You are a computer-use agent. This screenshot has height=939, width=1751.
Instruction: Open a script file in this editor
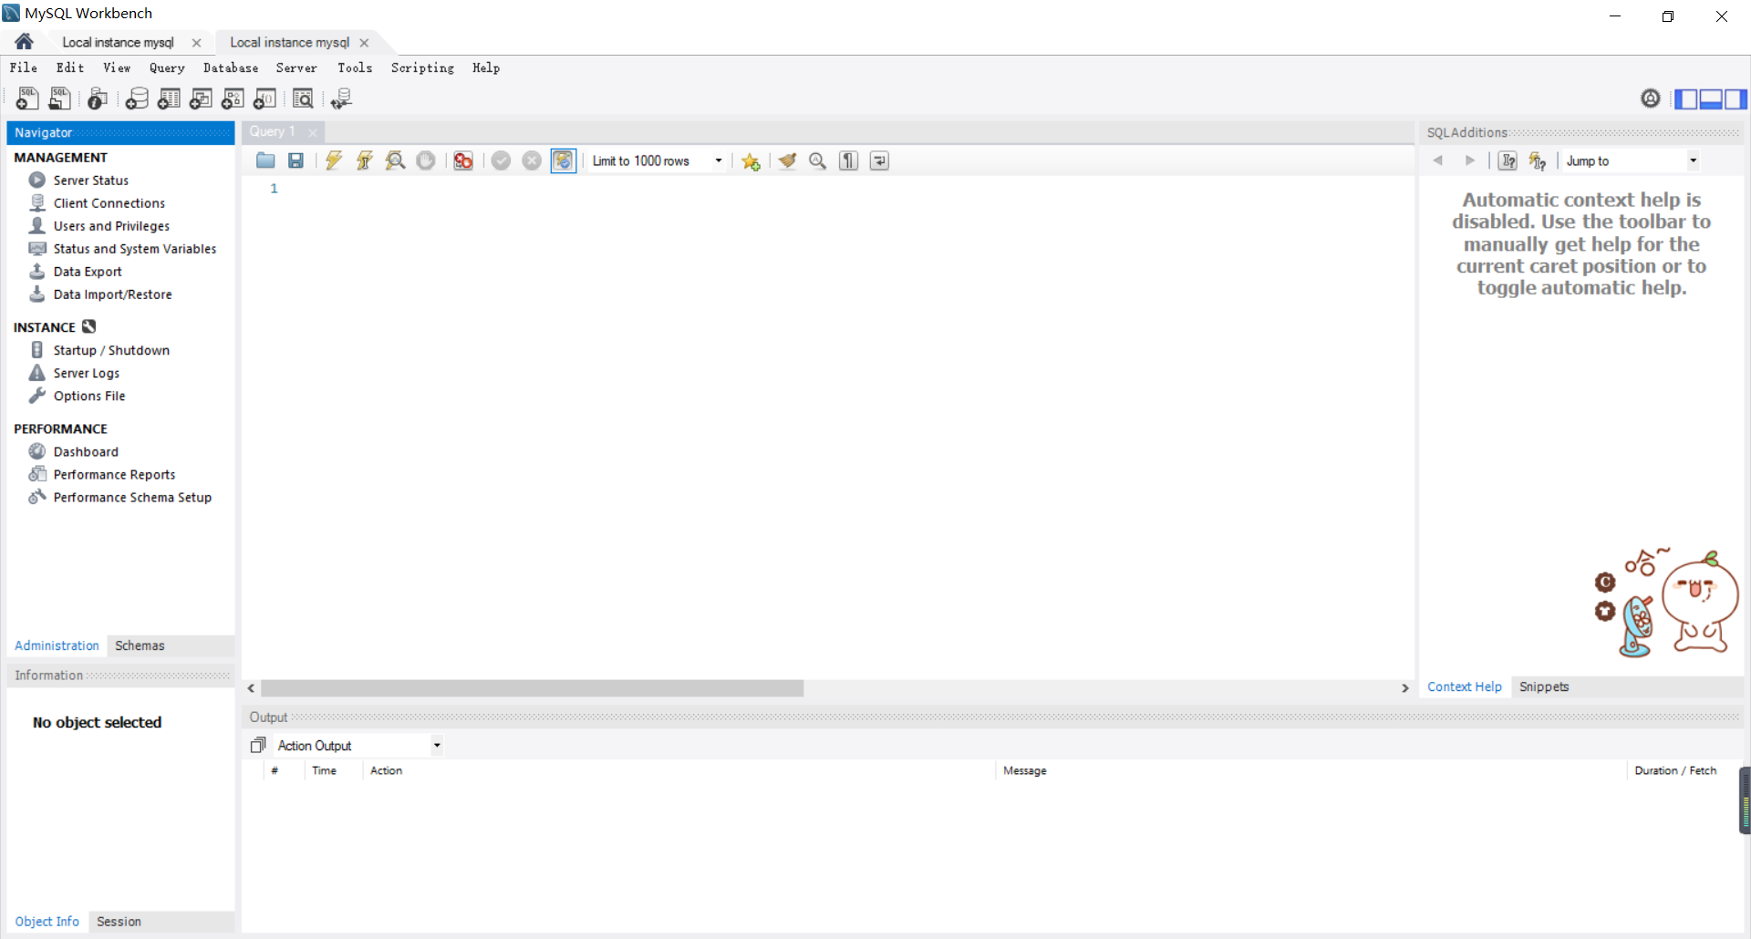pos(265,160)
